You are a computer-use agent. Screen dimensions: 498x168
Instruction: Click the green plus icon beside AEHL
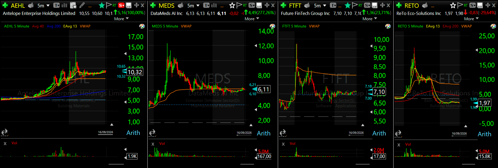(x=5, y=5)
